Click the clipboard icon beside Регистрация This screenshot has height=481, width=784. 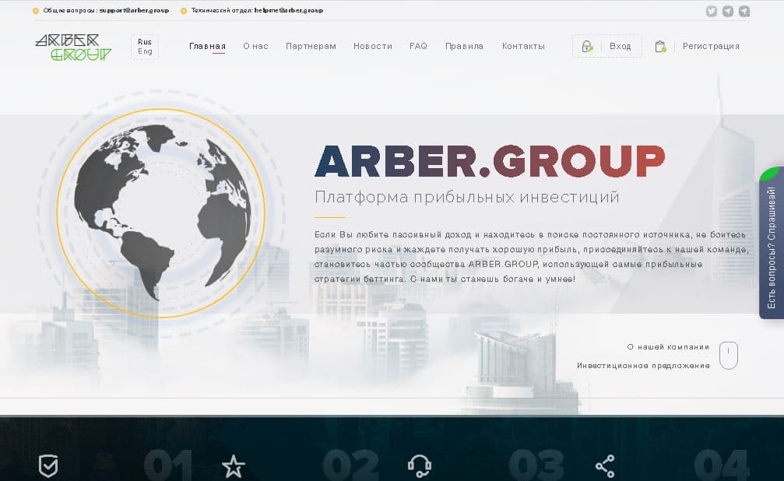(660, 47)
